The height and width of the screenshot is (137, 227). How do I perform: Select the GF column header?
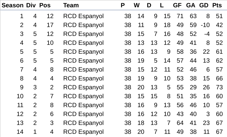tap(177, 5)
